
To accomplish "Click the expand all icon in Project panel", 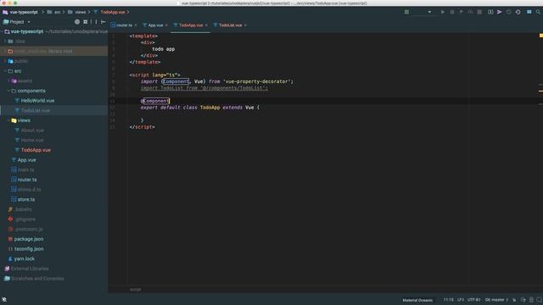I will (86, 22).
